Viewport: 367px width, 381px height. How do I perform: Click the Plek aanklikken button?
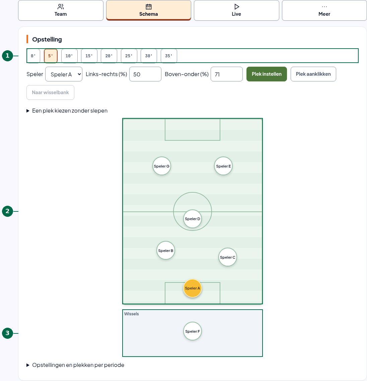pyautogui.click(x=313, y=74)
